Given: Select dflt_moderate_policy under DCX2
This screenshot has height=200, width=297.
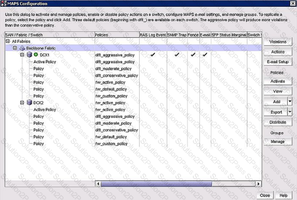Looking at the screenshot, I should point(113,123).
